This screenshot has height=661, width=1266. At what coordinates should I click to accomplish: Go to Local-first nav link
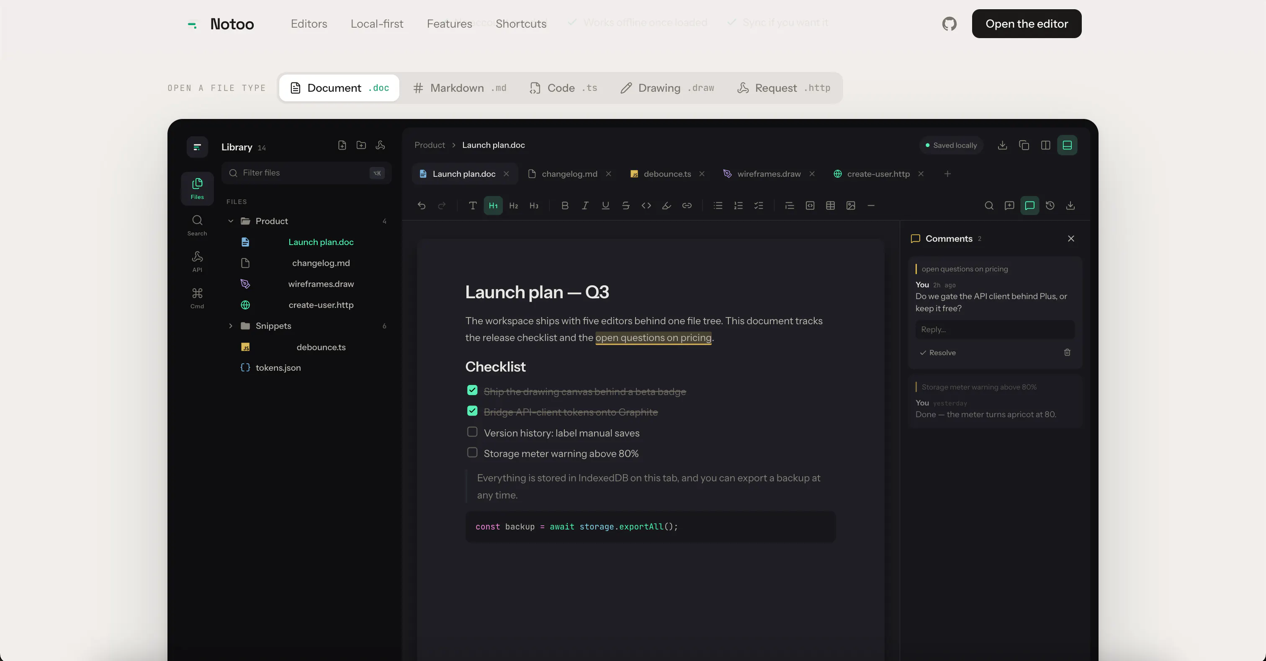coord(376,23)
